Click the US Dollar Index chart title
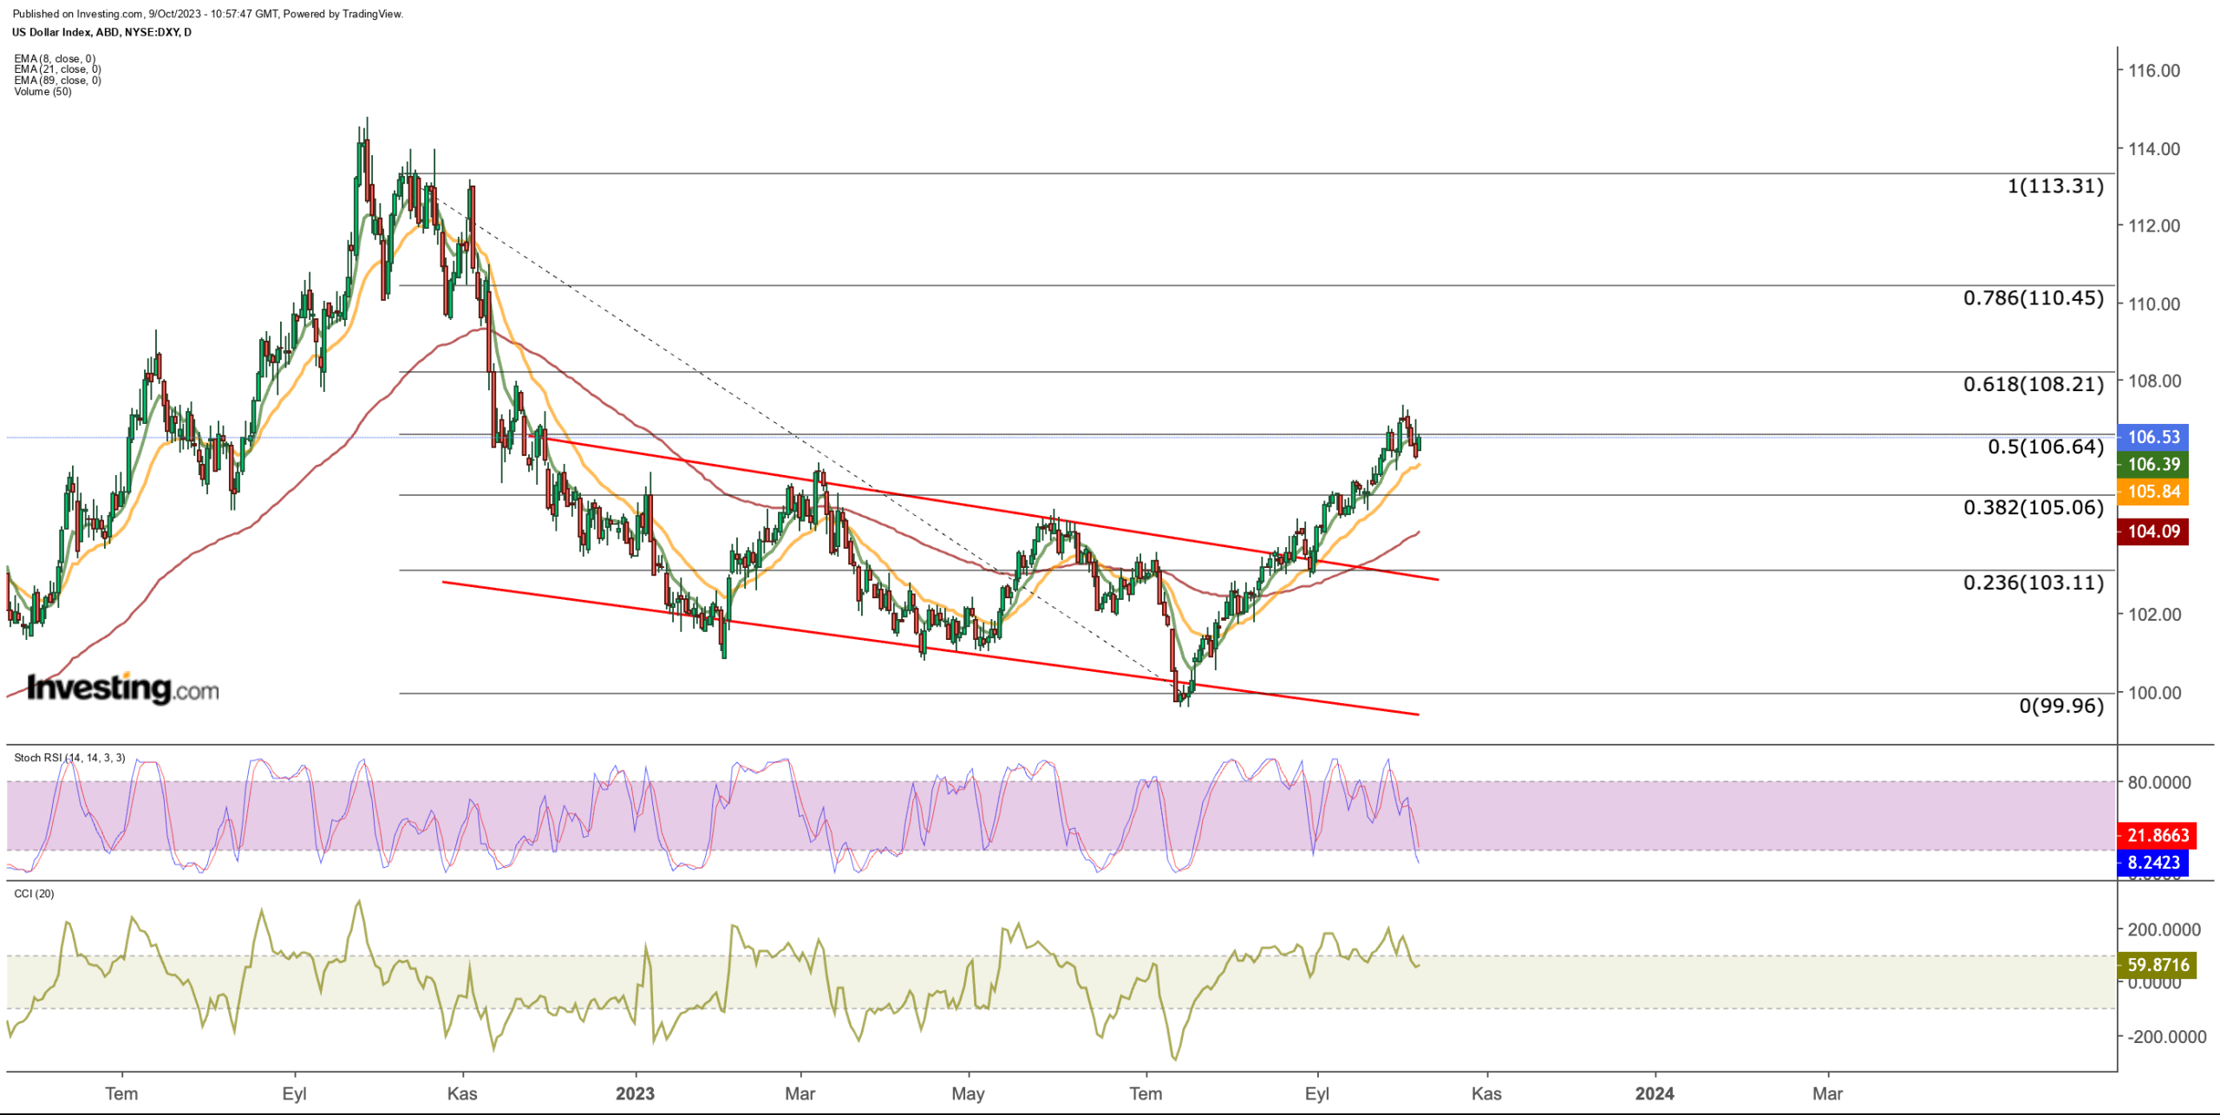2220x1115 pixels. coord(101,32)
